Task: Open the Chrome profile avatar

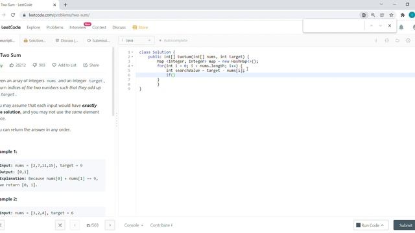Action: 412,15
